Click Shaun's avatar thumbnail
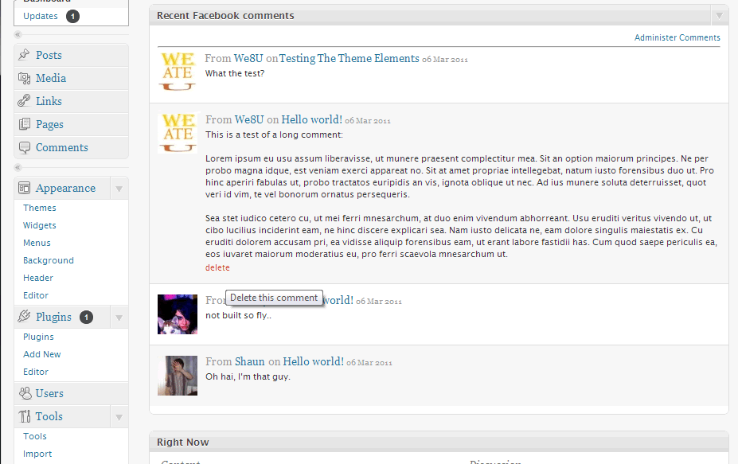 [178, 376]
